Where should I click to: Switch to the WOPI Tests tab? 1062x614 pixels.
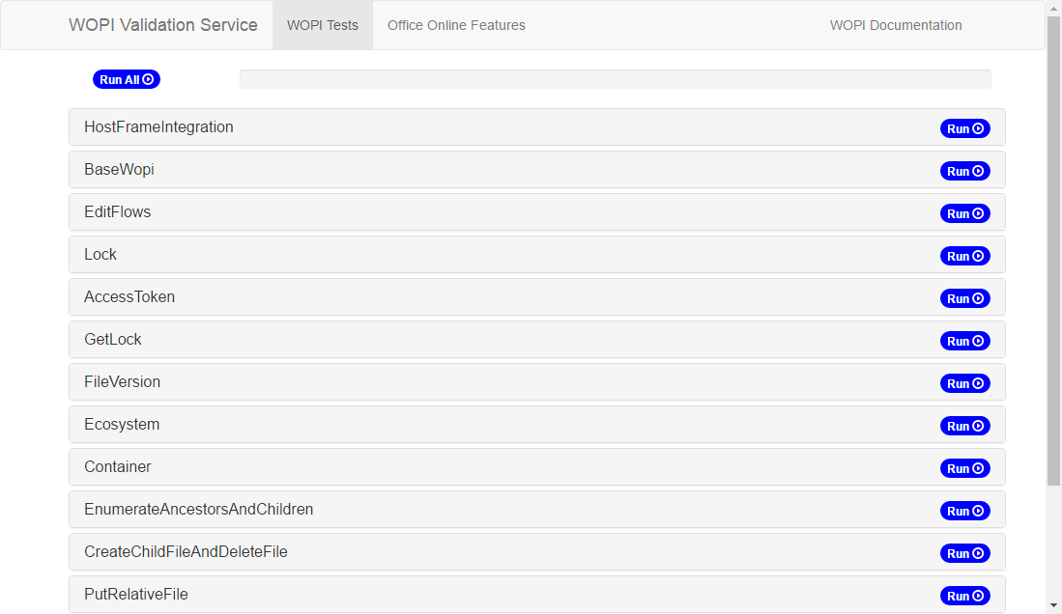pos(323,25)
